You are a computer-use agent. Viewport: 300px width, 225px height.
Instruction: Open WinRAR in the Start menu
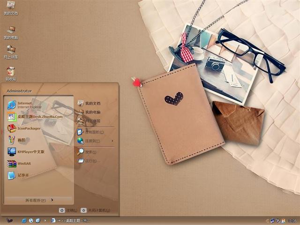tap(23, 164)
